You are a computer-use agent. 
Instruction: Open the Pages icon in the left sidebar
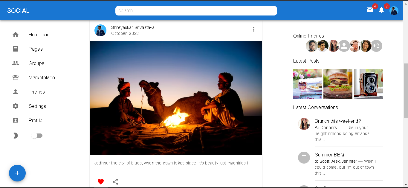(x=15, y=49)
